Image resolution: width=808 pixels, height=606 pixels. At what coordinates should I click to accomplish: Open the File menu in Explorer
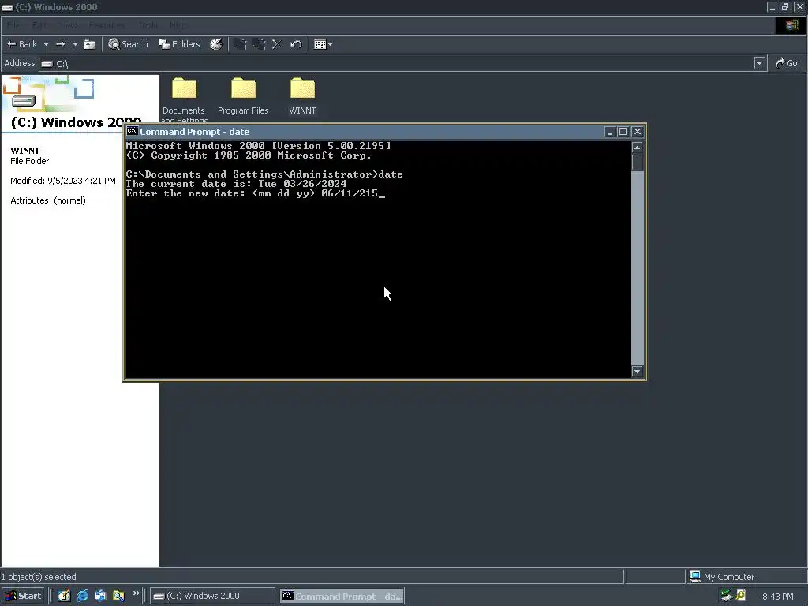tap(13, 25)
